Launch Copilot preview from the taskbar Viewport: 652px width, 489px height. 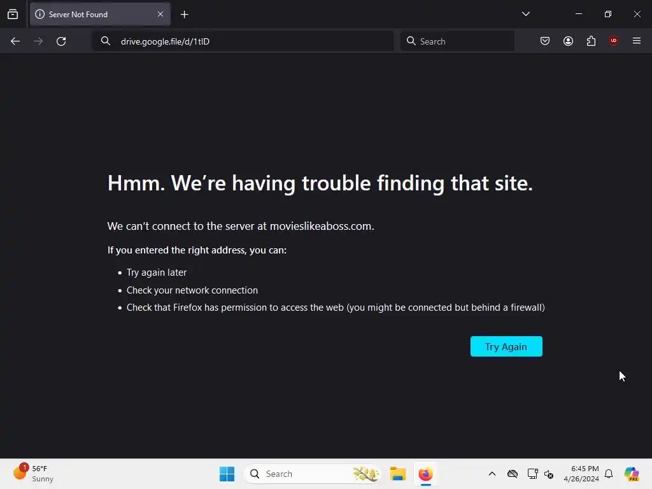point(632,474)
